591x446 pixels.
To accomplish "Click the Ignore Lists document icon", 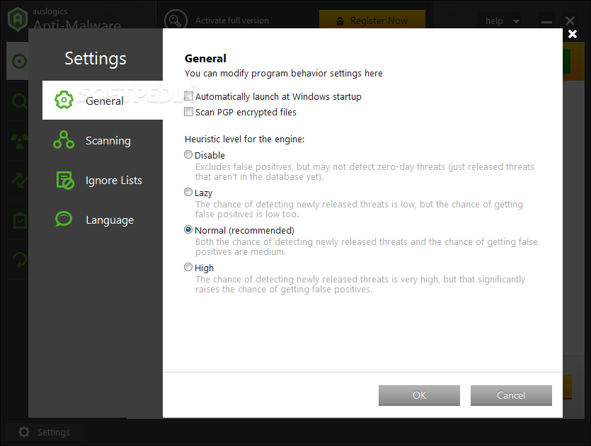I will pyautogui.click(x=65, y=180).
